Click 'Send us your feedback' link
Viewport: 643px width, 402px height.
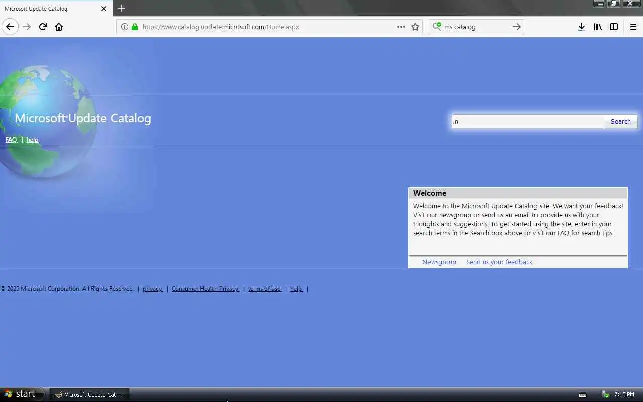[x=499, y=262]
